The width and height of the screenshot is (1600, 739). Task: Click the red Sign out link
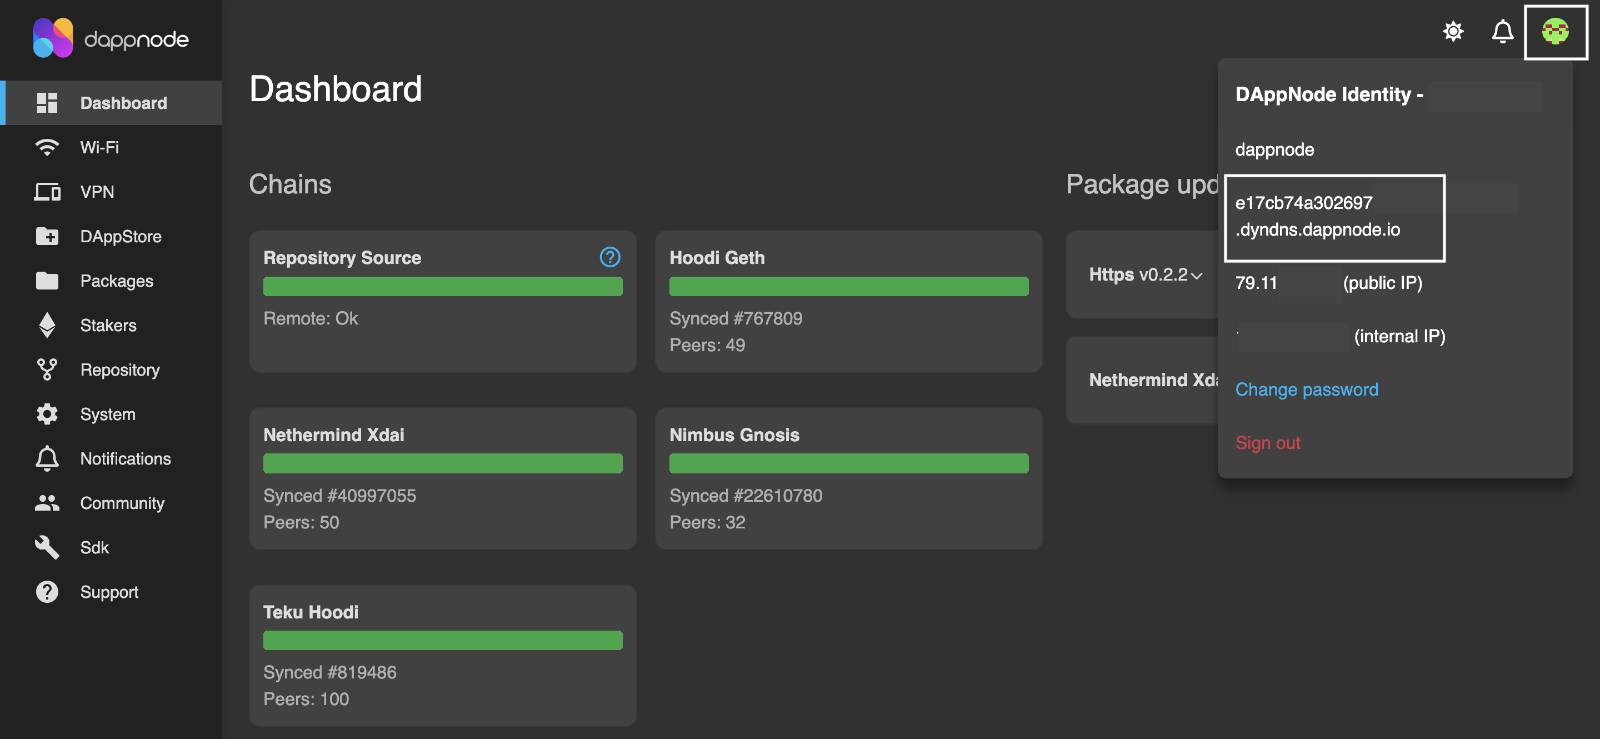(x=1267, y=443)
